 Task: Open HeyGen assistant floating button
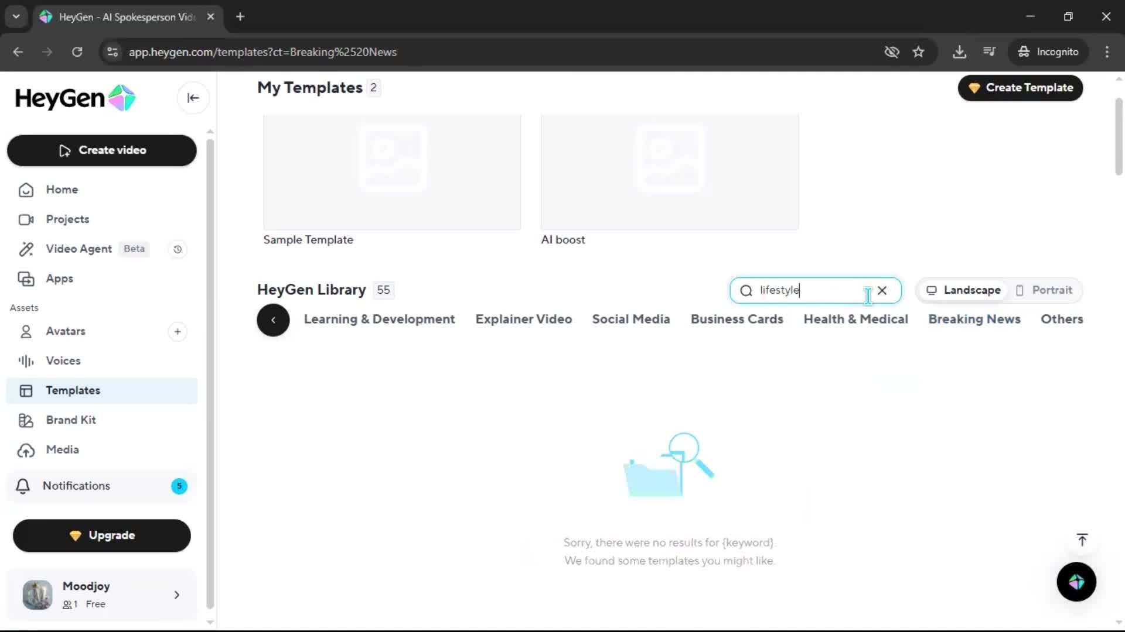pyautogui.click(x=1076, y=582)
